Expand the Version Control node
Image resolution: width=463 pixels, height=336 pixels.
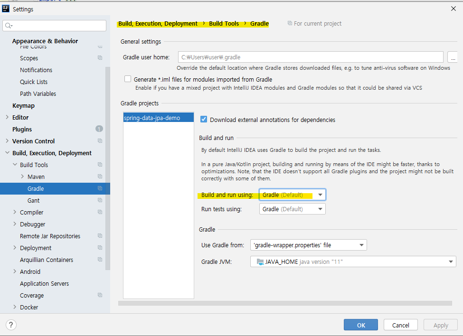7,141
